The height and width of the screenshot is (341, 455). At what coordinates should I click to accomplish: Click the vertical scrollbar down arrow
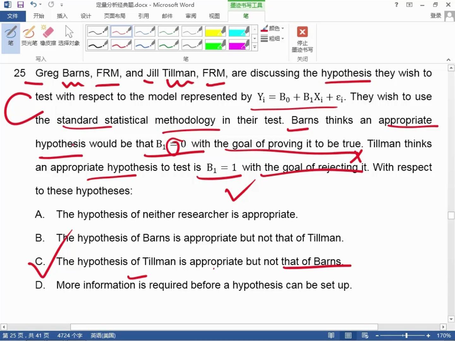coord(451,319)
